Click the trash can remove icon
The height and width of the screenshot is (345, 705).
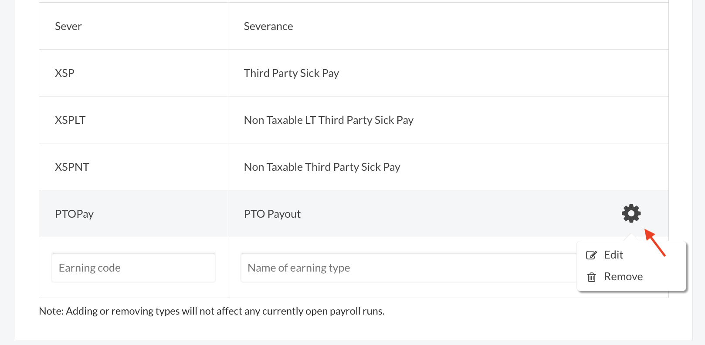coord(591,277)
